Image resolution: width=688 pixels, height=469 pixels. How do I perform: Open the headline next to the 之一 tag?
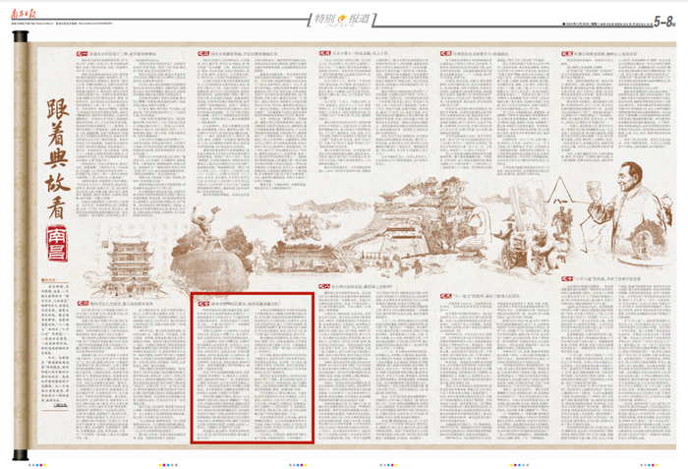(123, 54)
